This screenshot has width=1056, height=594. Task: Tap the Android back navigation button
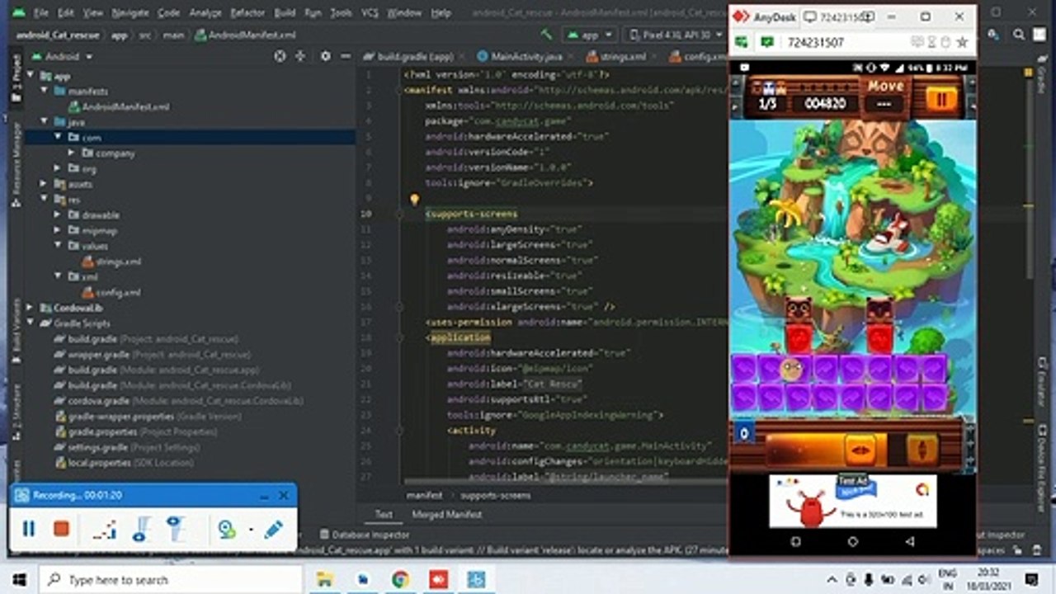click(x=909, y=542)
